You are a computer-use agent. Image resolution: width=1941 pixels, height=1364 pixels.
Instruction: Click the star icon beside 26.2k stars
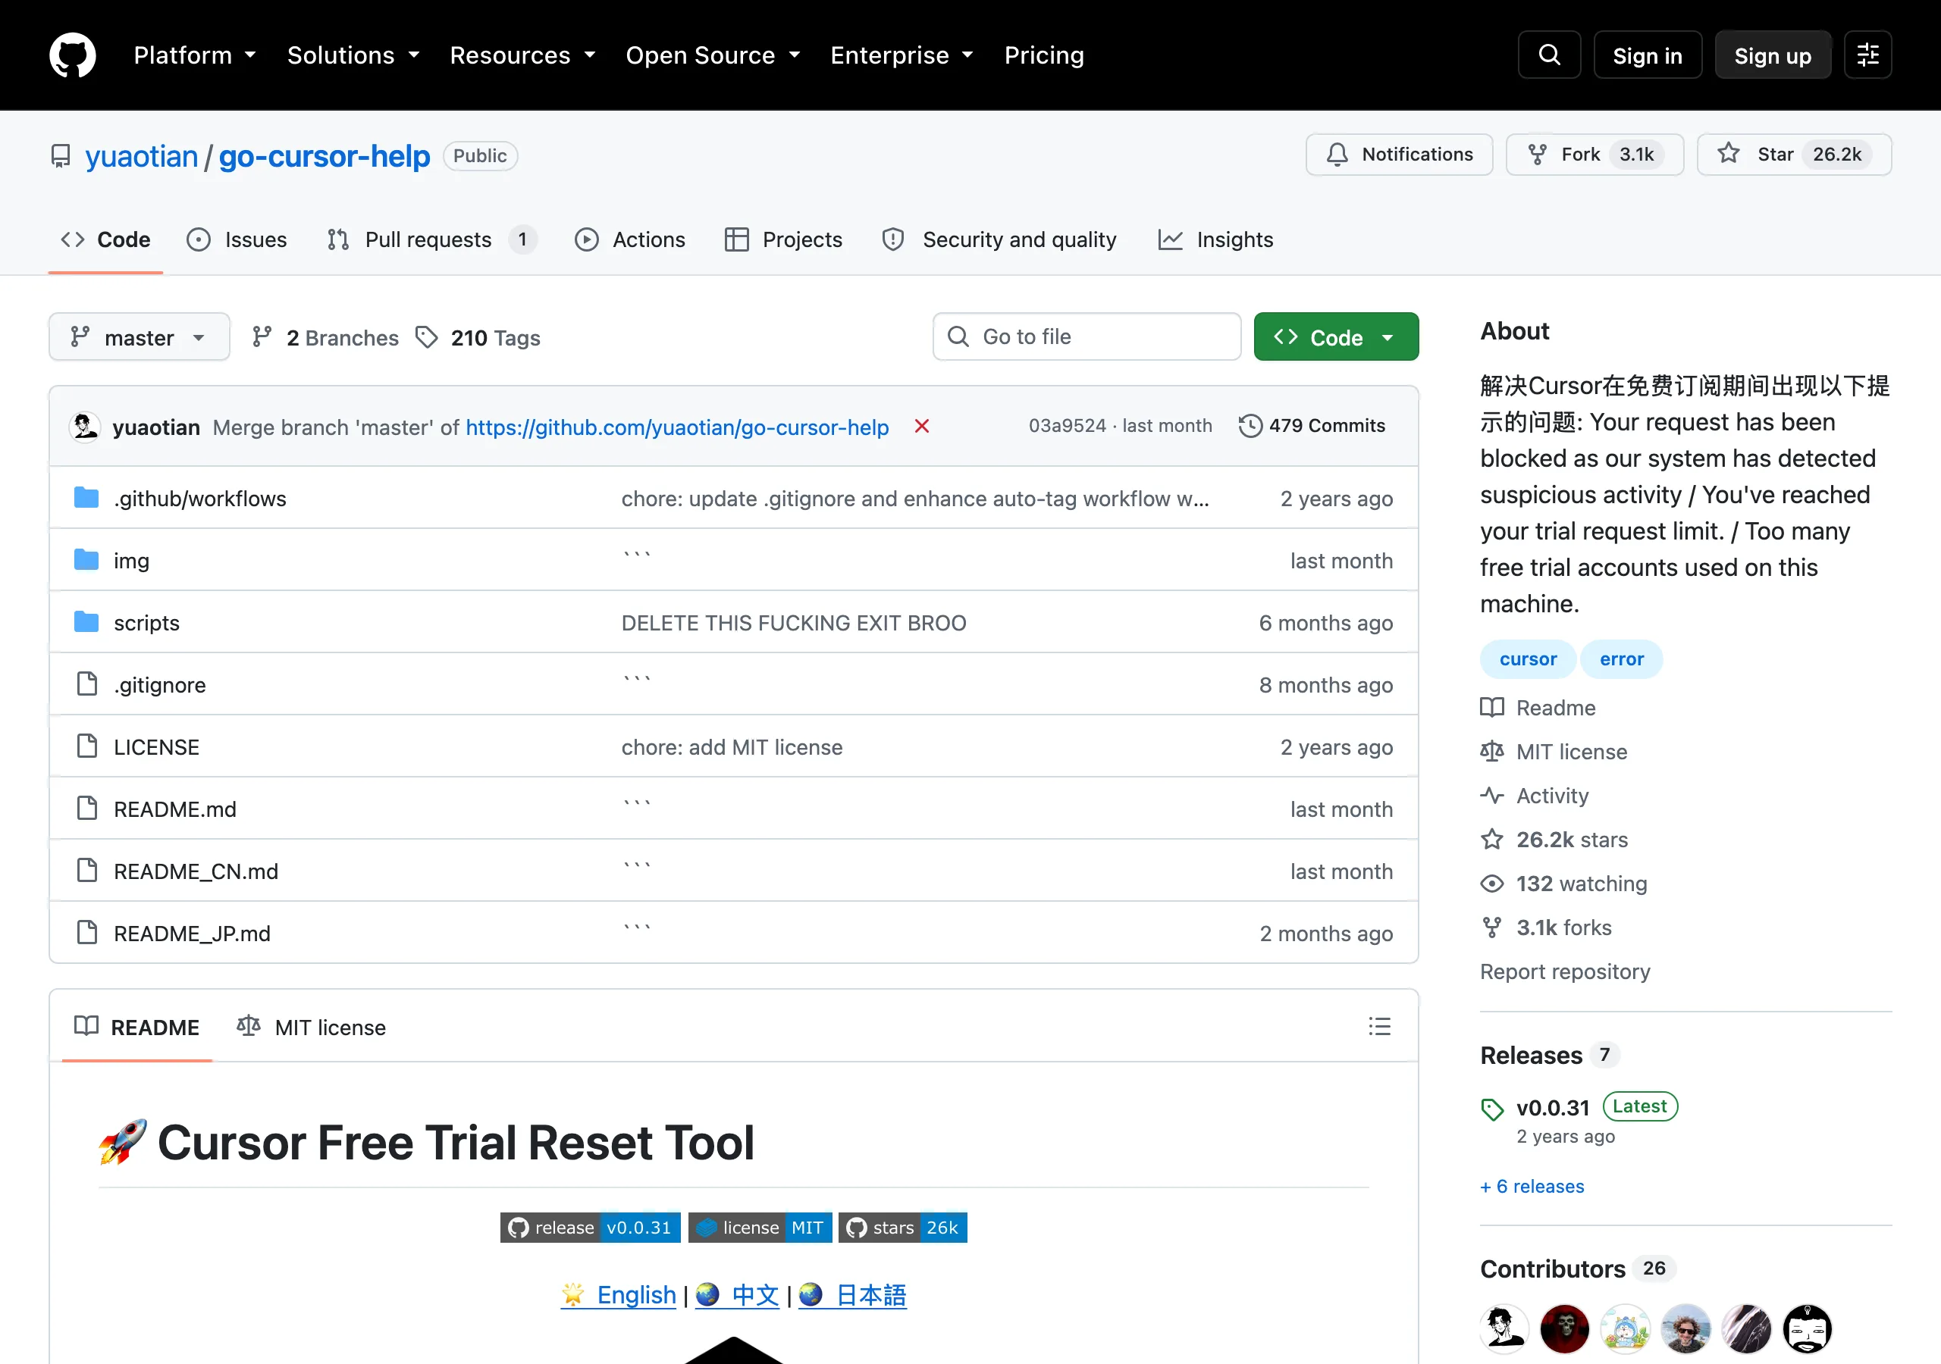pos(1492,839)
